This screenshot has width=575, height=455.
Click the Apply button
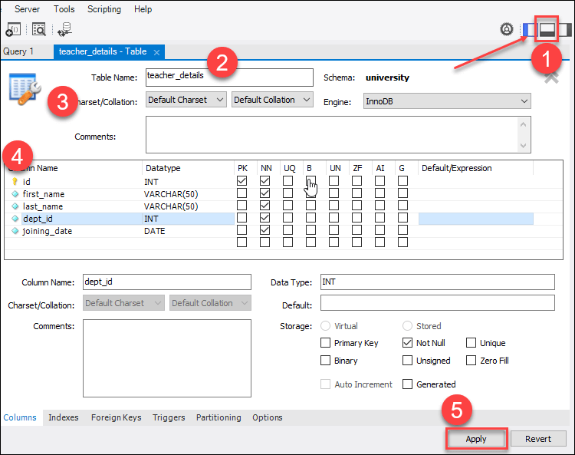(476, 439)
